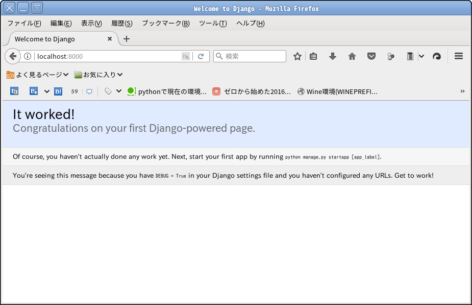Open the Downloads arrow panel
This screenshot has height=305, width=472.
(333, 56)
